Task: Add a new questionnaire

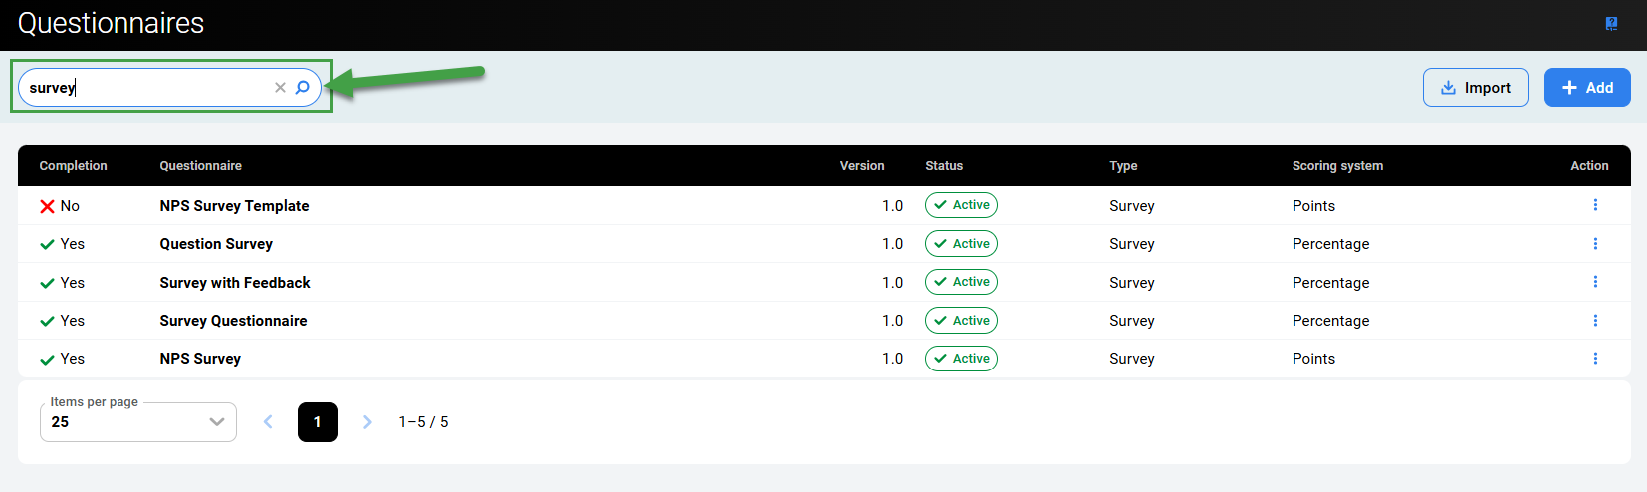Action: point(1586,88)
